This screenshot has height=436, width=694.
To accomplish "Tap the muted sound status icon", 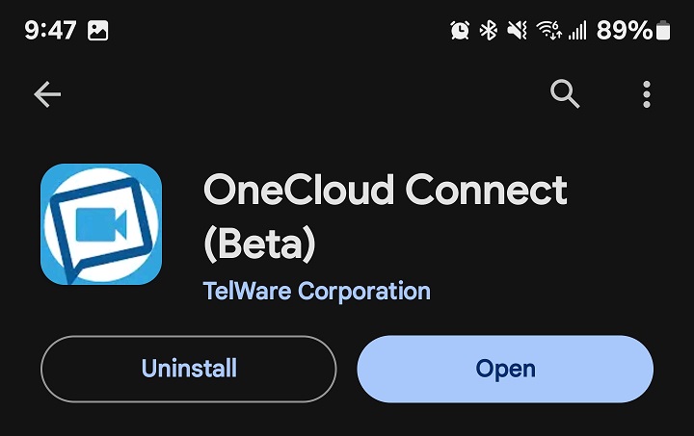I will [x=517, y=31].
